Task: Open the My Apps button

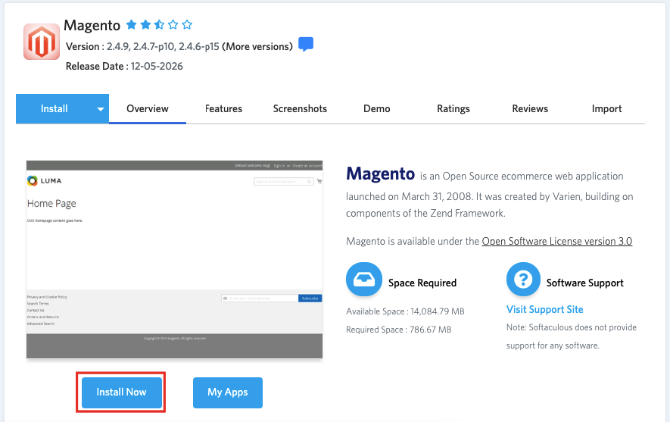Action: 228,392
